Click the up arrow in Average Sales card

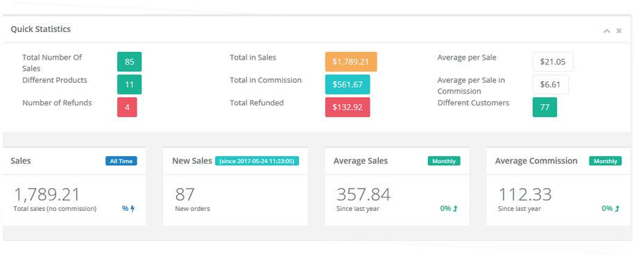pyautogui.click(x=455, y=209)
